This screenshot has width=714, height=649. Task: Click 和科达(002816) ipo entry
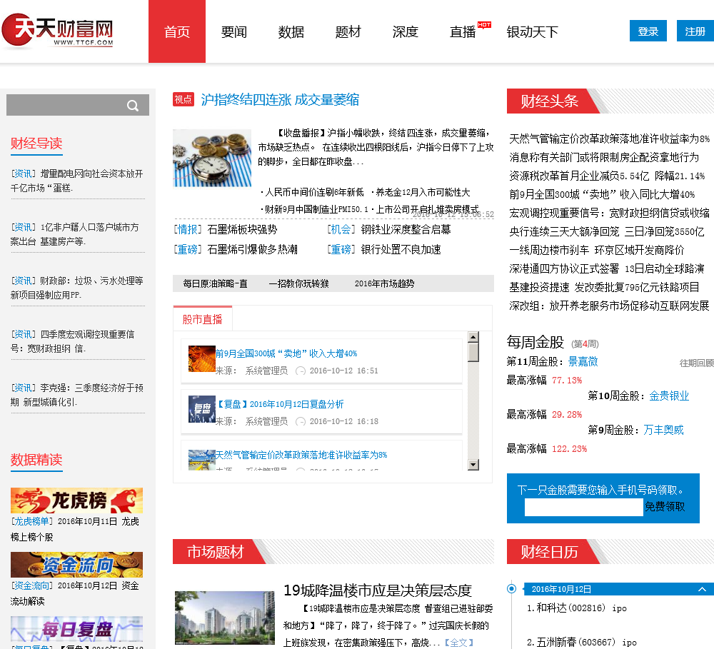[576, 608]
